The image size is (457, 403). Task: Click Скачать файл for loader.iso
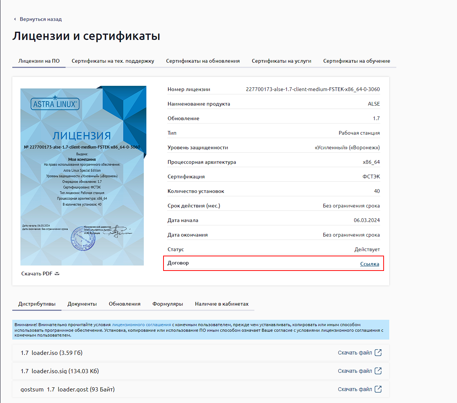pos(355,353)
